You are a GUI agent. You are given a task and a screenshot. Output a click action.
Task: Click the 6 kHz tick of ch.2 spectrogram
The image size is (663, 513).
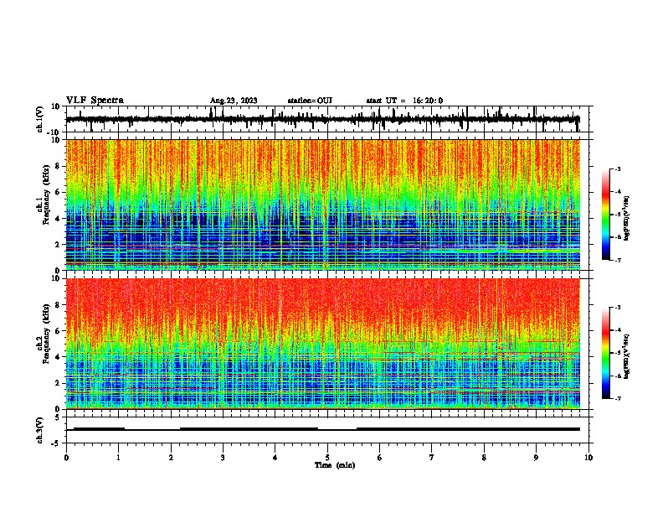pyautogui.click(x=58, y=331)
